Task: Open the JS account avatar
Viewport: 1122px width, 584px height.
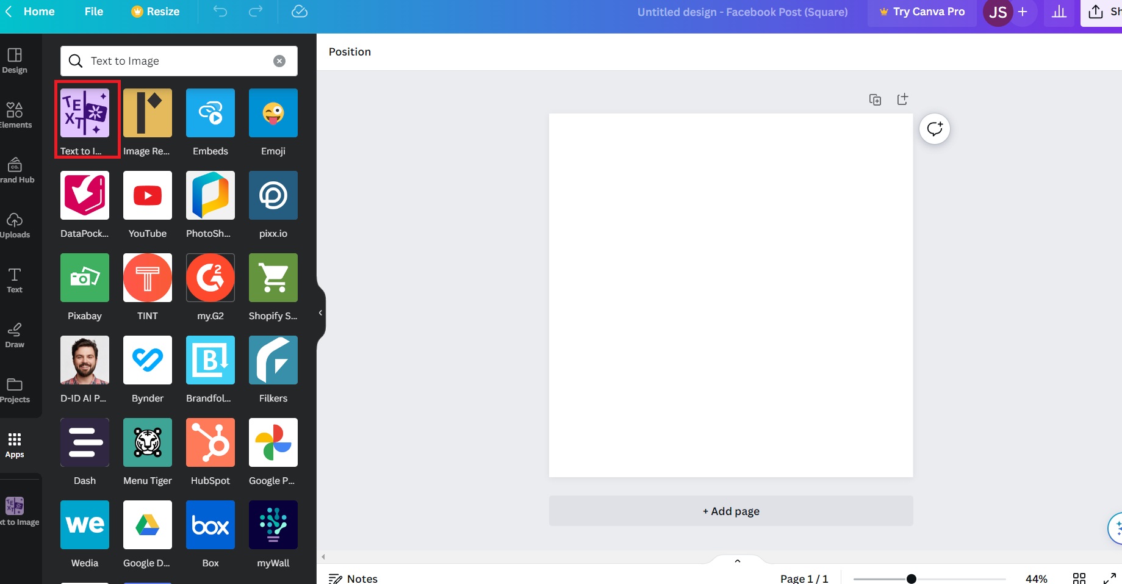Action: 998,12
